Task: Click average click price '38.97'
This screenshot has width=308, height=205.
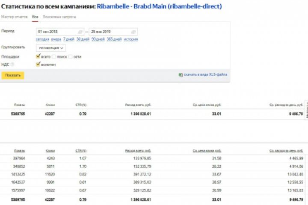Action: [216, 182]
